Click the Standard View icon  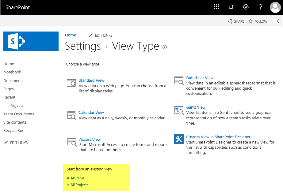(x=71, y=83)
